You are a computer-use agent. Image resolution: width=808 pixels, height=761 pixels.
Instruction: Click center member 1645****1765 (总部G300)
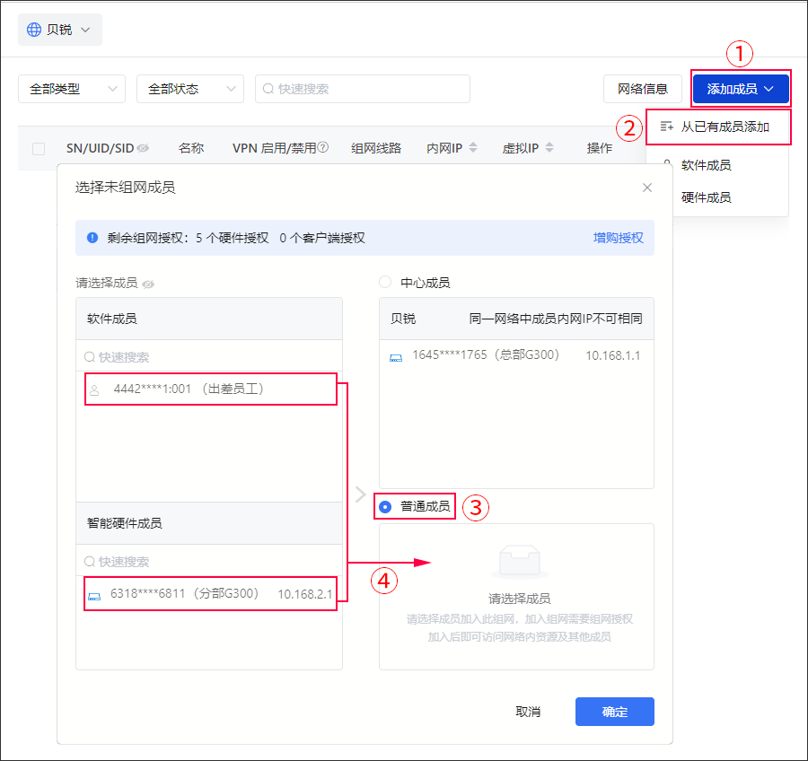click(516, 355)
